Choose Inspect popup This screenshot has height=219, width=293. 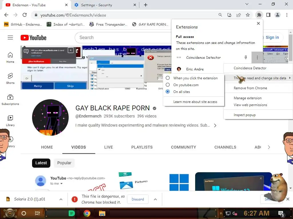tap(258, 115)
